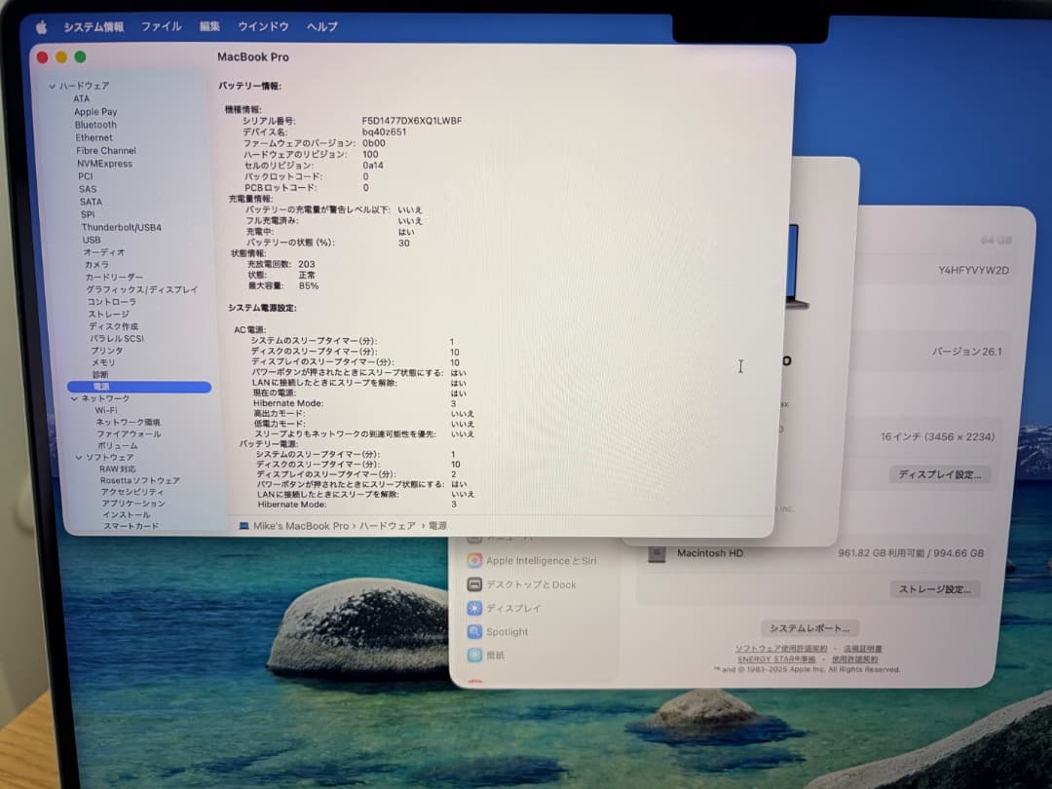Click the ディスプレイ設定... button
Viewport: 1052px width, 789px height.
[x=940, y=474]
